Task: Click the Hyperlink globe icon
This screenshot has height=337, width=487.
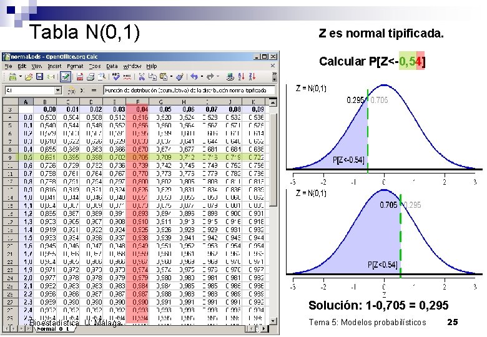Action: (230, 77)
